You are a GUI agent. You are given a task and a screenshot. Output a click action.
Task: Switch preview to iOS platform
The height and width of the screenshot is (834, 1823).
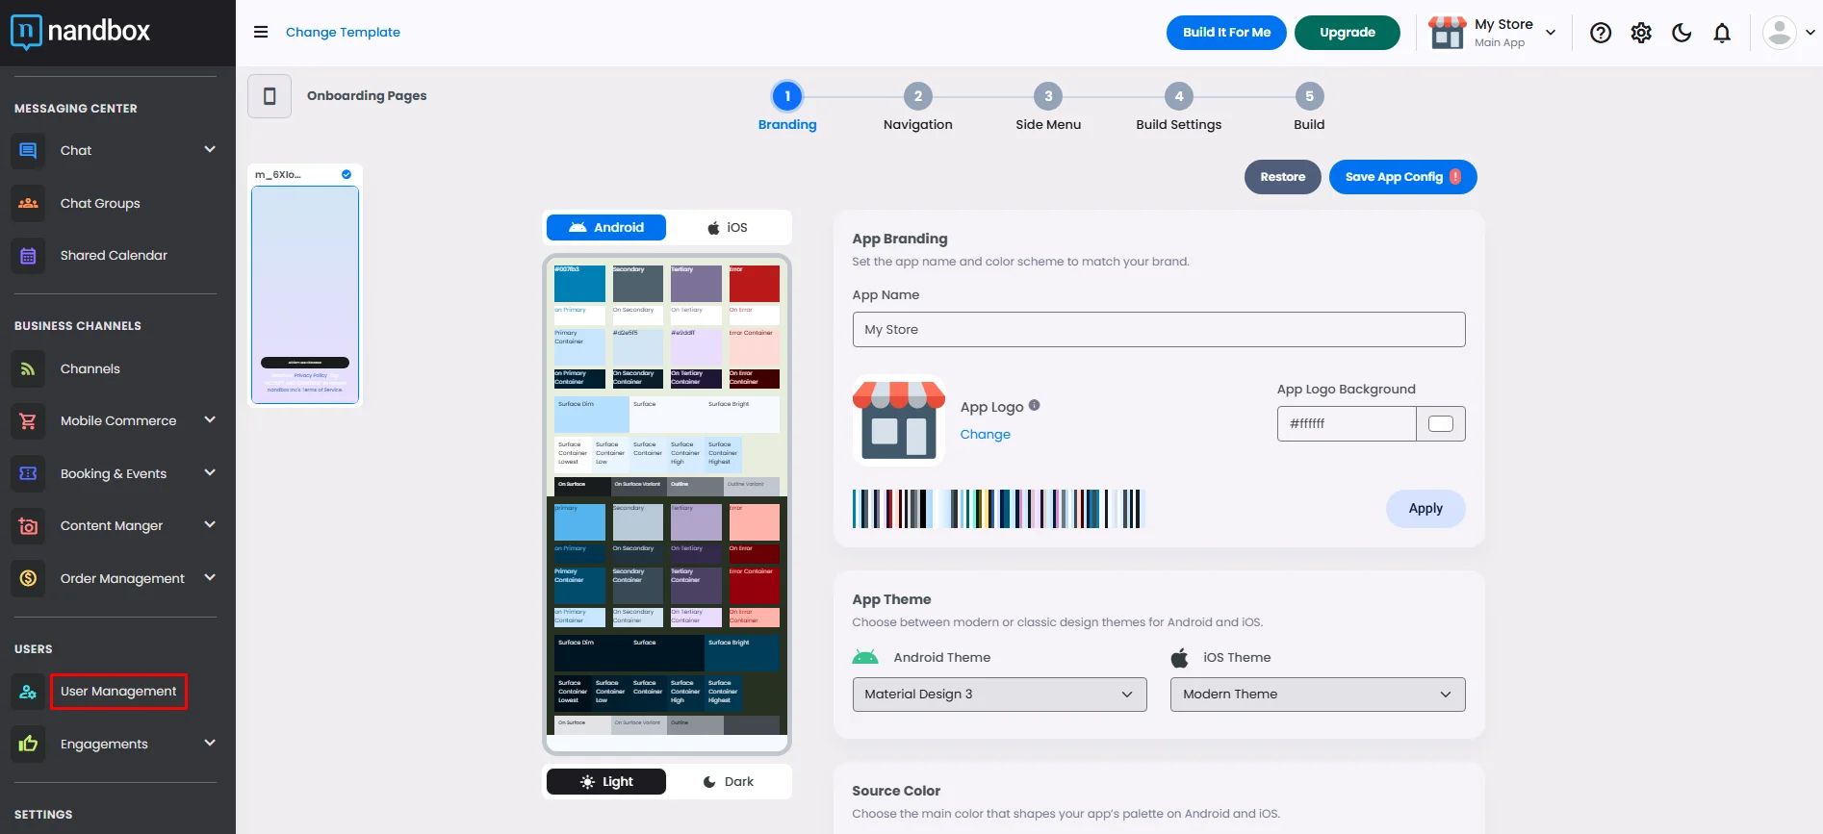(728, 228)
